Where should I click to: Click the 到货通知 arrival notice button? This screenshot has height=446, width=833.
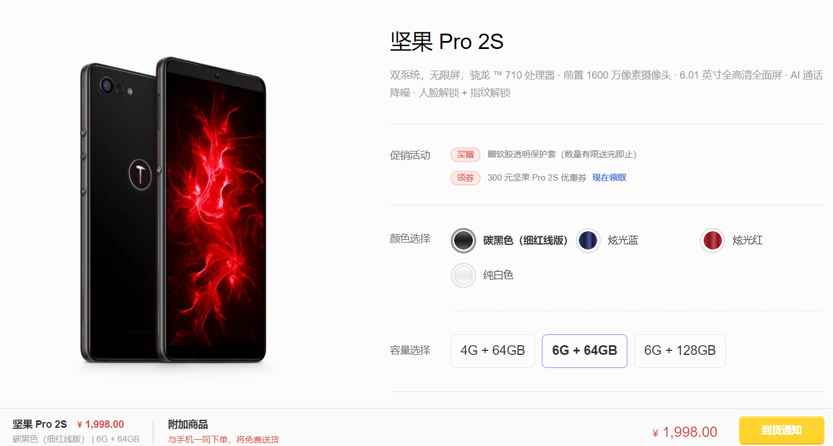[x=781, y=430]
